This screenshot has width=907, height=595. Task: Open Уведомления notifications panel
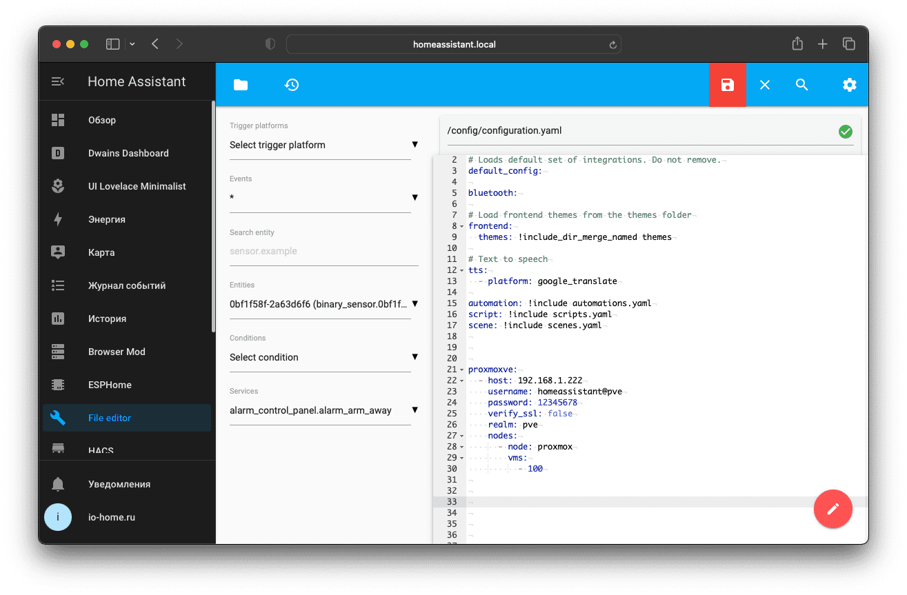(119, 484)
